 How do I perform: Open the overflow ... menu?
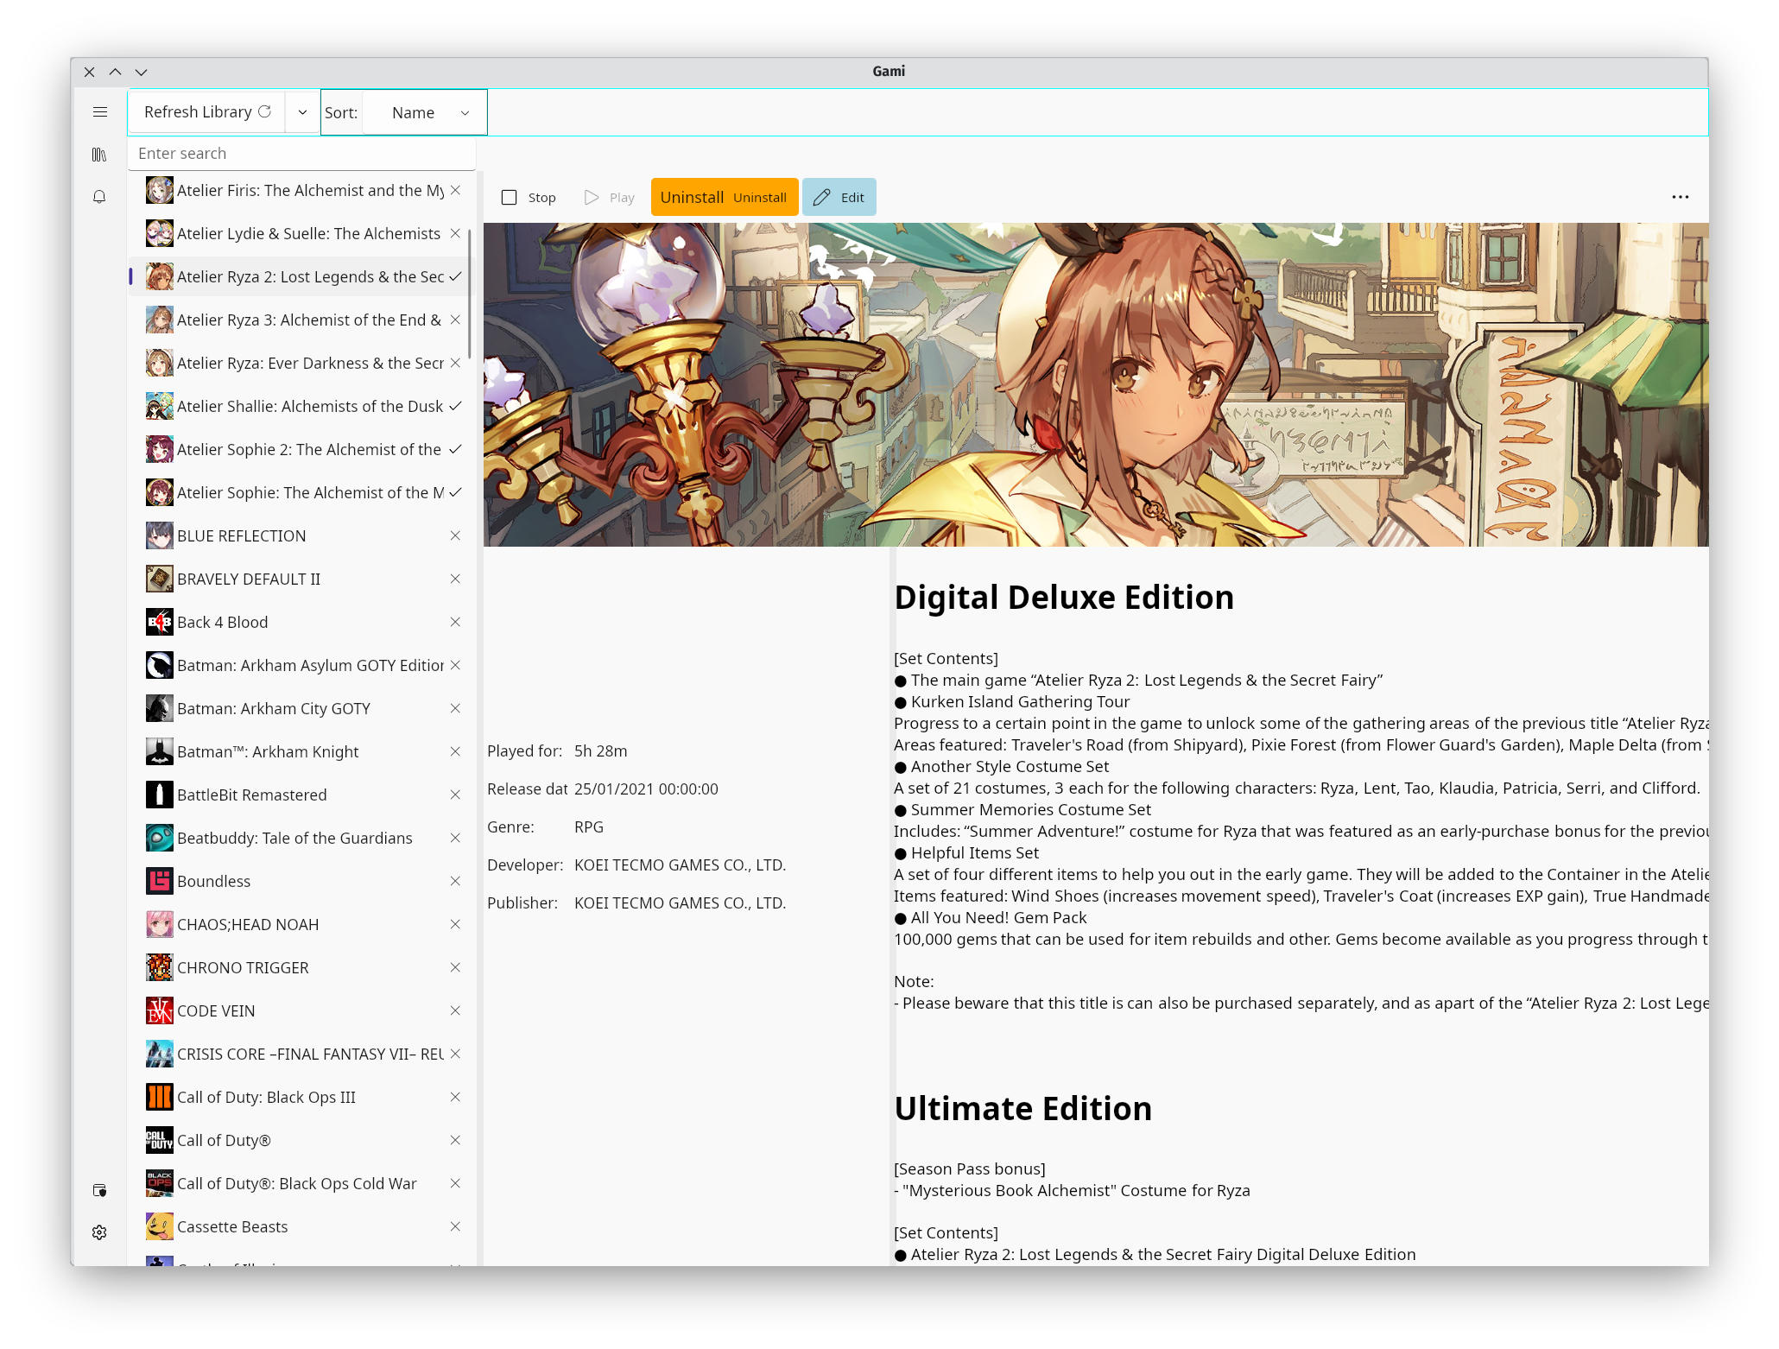pyautogui.click(x=1681, y=197)
